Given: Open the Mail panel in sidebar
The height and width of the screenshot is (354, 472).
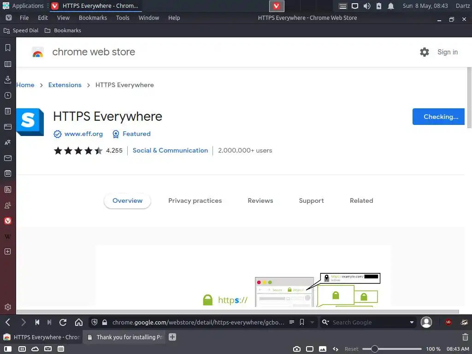Looking at the screenshot, I should tap(8, 158).
